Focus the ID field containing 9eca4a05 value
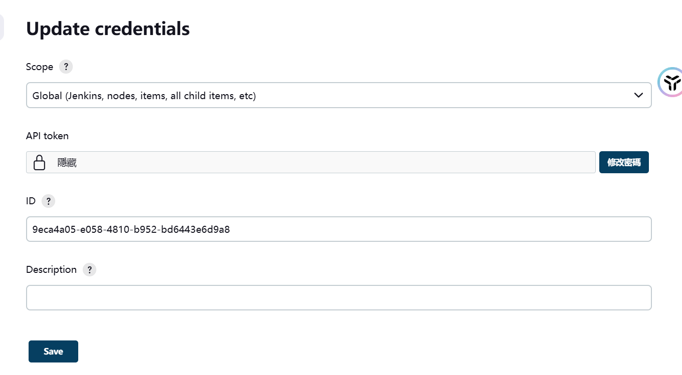Screen dimensions: 682x375 [338, 229]
